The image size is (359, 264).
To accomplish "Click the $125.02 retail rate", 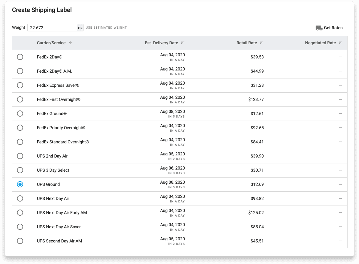I will (256, 213).
